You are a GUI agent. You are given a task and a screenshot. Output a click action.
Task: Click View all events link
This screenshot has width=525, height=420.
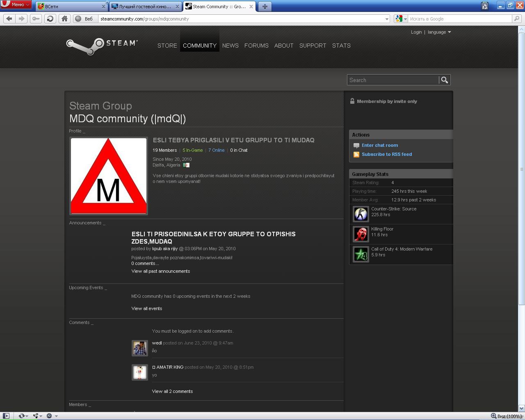[x=146, y=308]
